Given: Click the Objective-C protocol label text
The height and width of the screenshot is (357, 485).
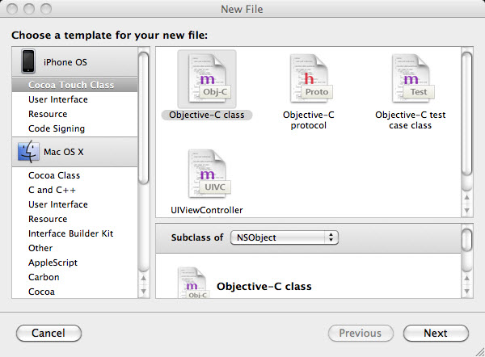Looking at the screenshot, I should click(309, 120).
